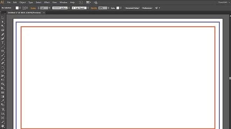Open the graphic Style dropdown arrow
Screen dimensions: 231x129
(121, 8)
